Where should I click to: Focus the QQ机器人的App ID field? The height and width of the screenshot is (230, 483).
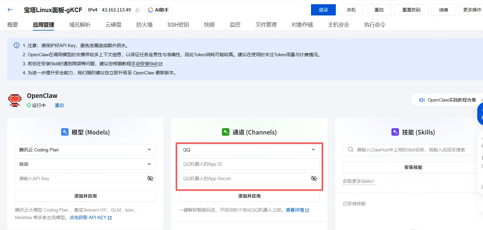(x=249, y=164)
